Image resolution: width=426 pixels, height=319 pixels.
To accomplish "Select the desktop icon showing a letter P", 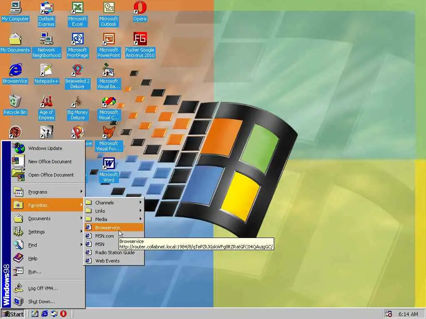I will point(77,133).
